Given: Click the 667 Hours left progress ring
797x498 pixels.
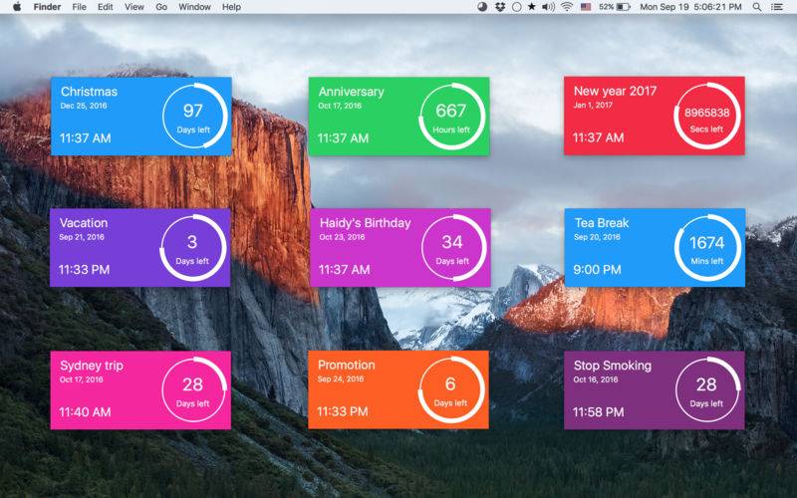Looking at the screenshot, I should click(451, 117).
